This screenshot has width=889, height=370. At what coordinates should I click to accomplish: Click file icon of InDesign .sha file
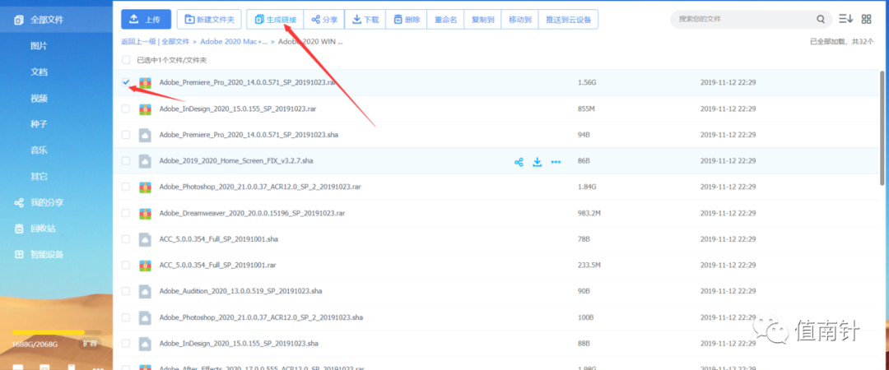(145, 344)
